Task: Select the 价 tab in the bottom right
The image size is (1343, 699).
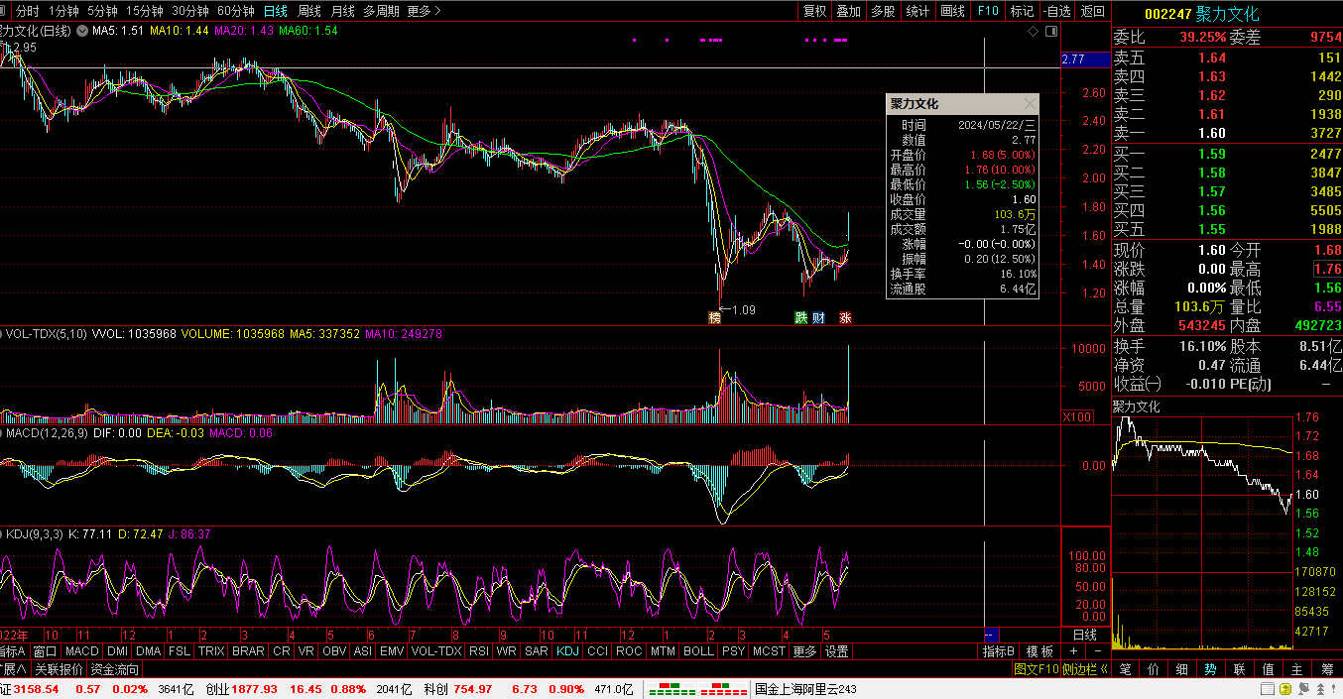Action: tap(1154, 669)
